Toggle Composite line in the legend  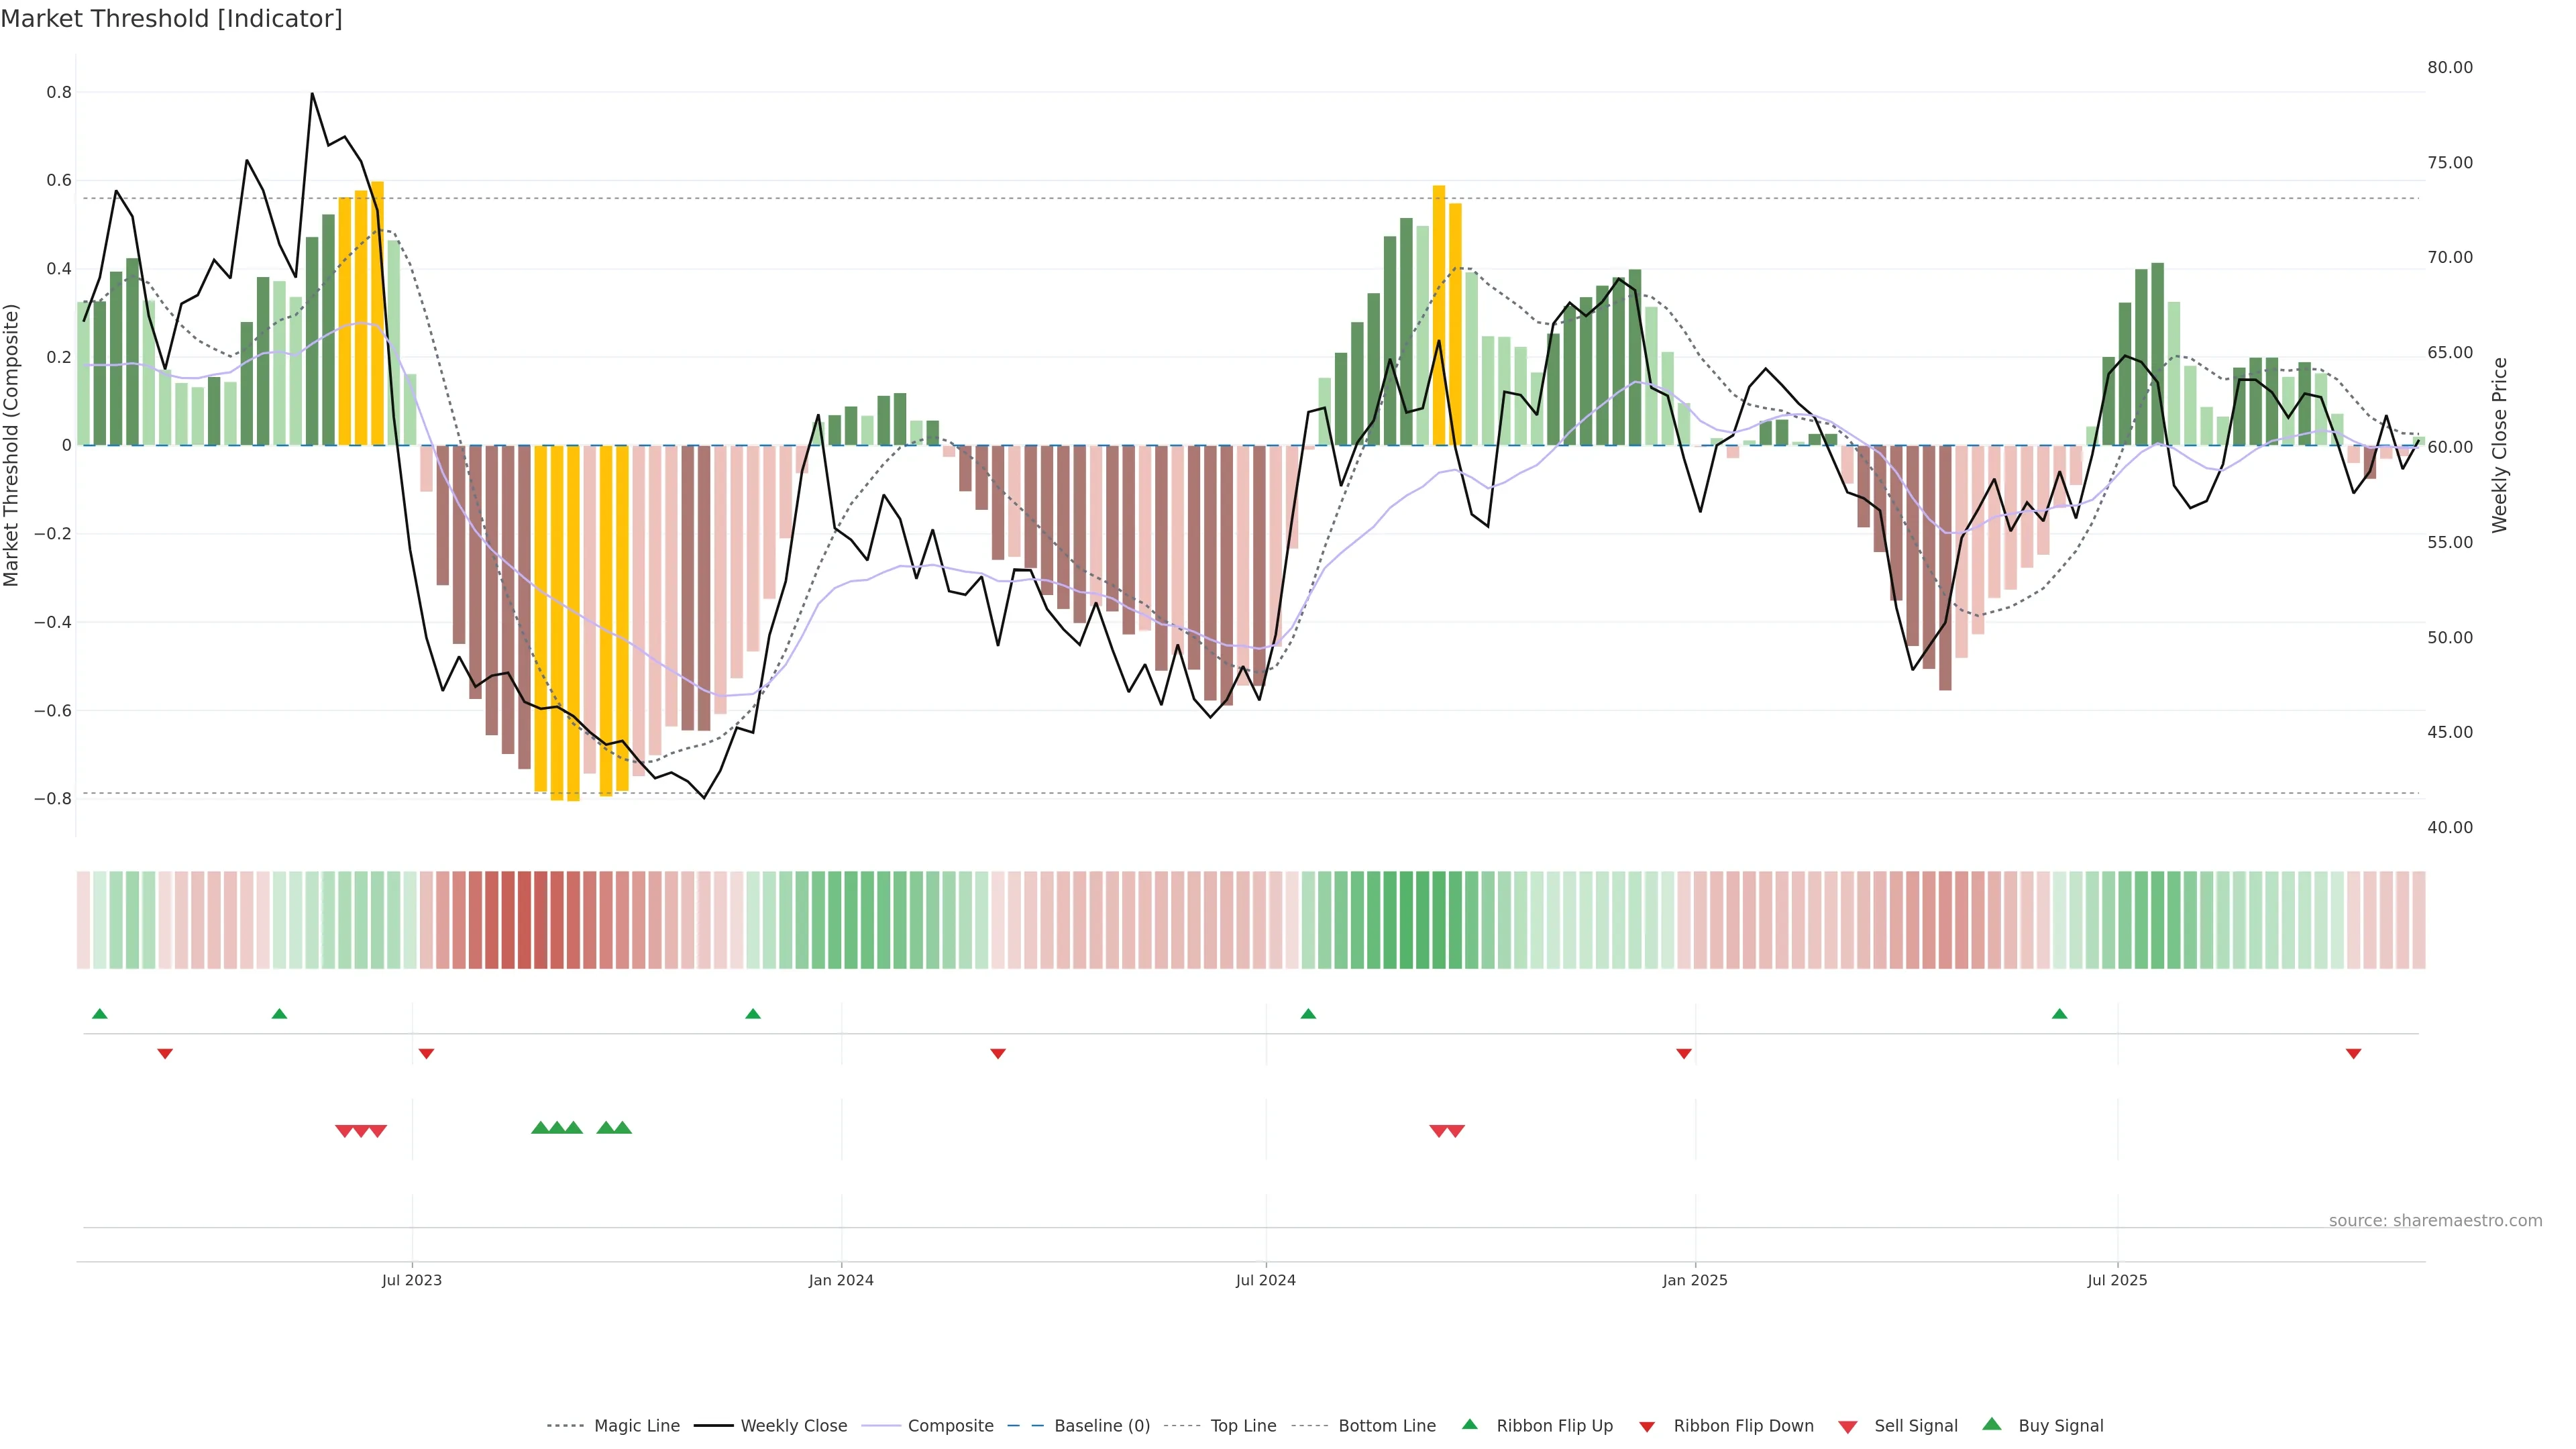[950, 1426]
